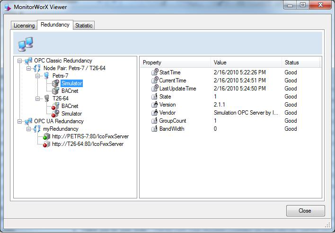Collapse the myRedundancy tree branch
The height and width of the screenshot is (233, 335).
(29, 129)
